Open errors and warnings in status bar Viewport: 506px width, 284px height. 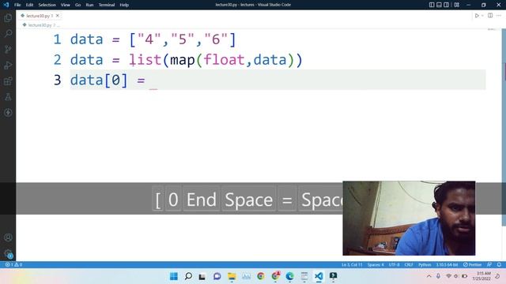click(13, 265)
